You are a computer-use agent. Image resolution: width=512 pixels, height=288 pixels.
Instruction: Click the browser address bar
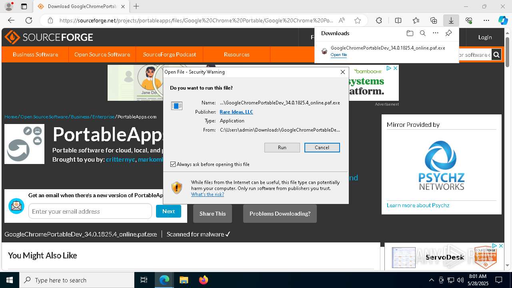point(196,20)
